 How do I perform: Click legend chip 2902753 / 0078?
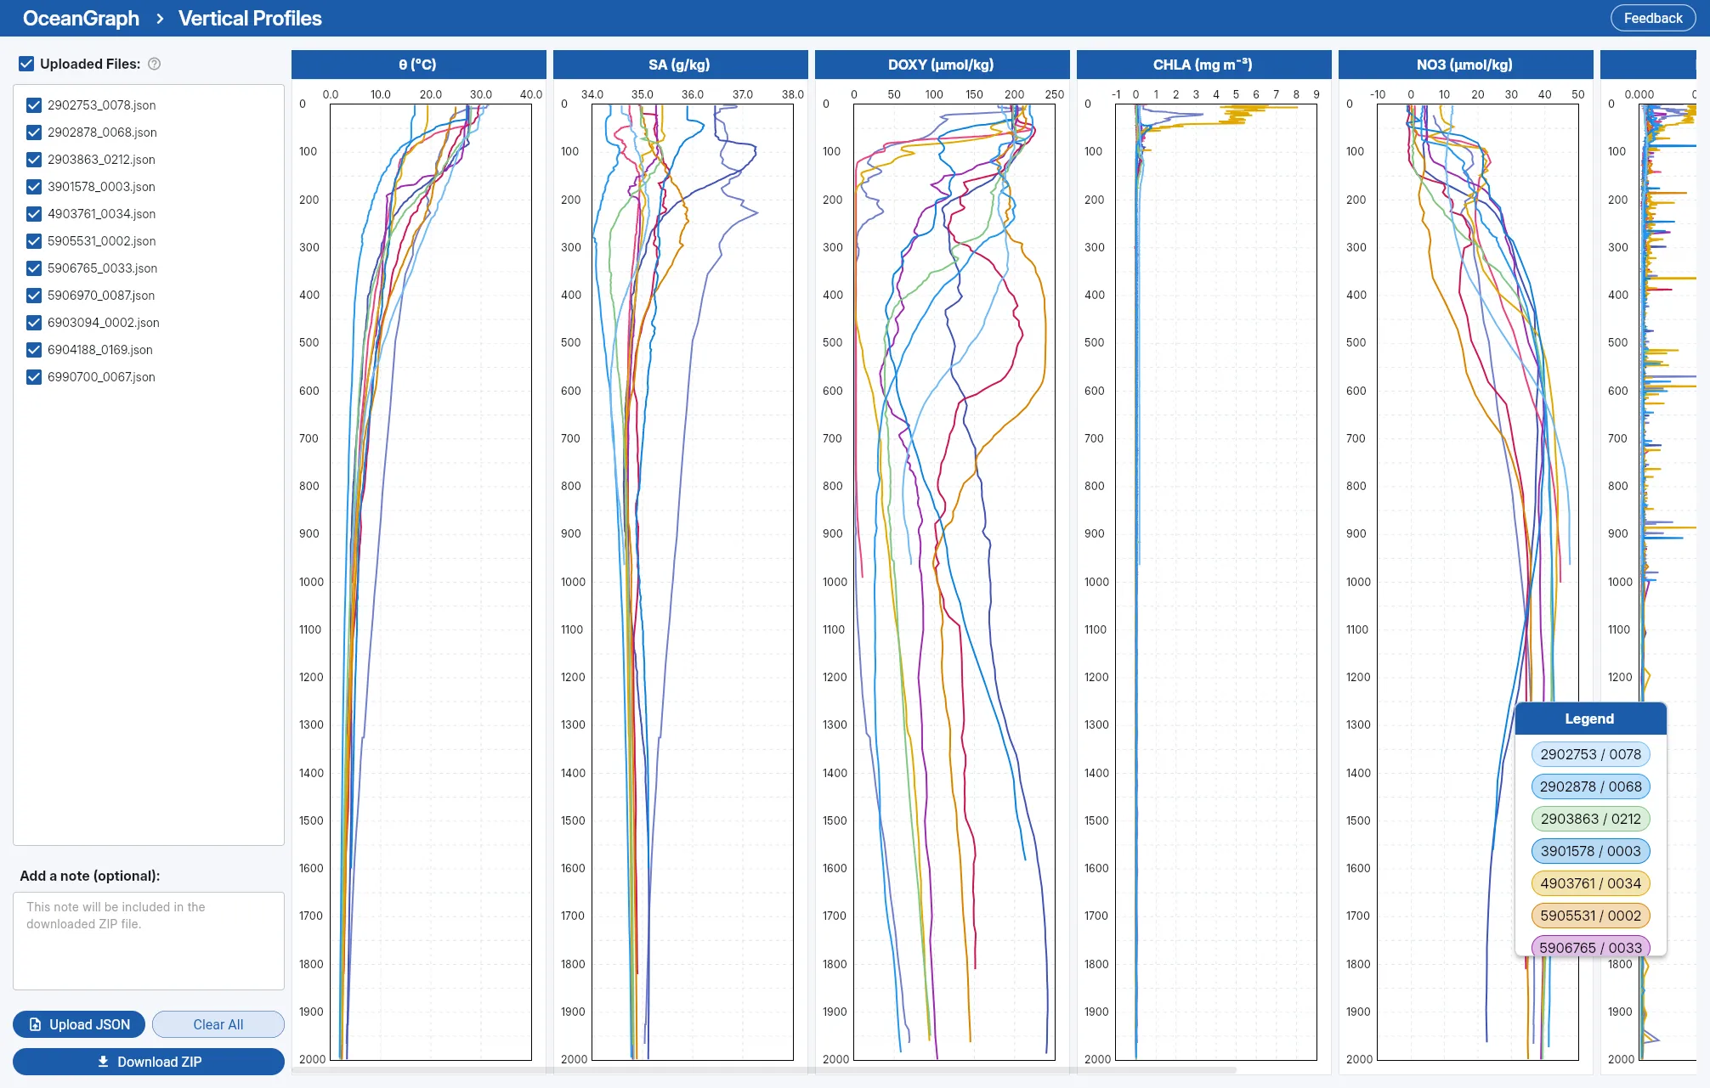click(x=1590, y=754)
